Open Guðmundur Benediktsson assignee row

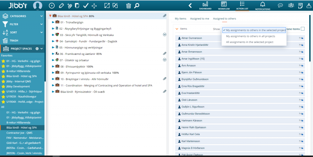(x=240, y=114)
